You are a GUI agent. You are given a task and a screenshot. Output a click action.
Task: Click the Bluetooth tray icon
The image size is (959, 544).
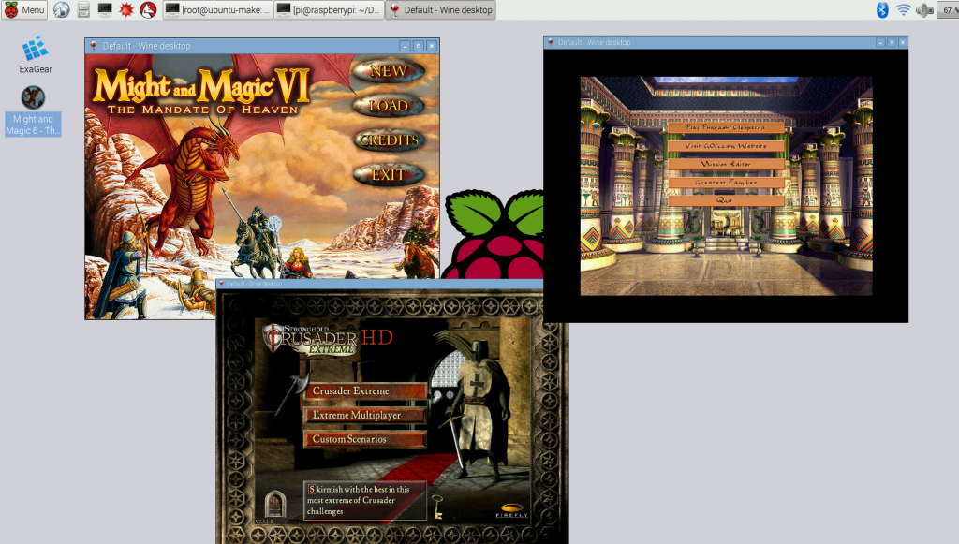tap(882, 9)
